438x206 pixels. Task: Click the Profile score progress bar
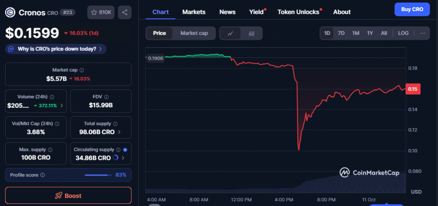point(96,175)
